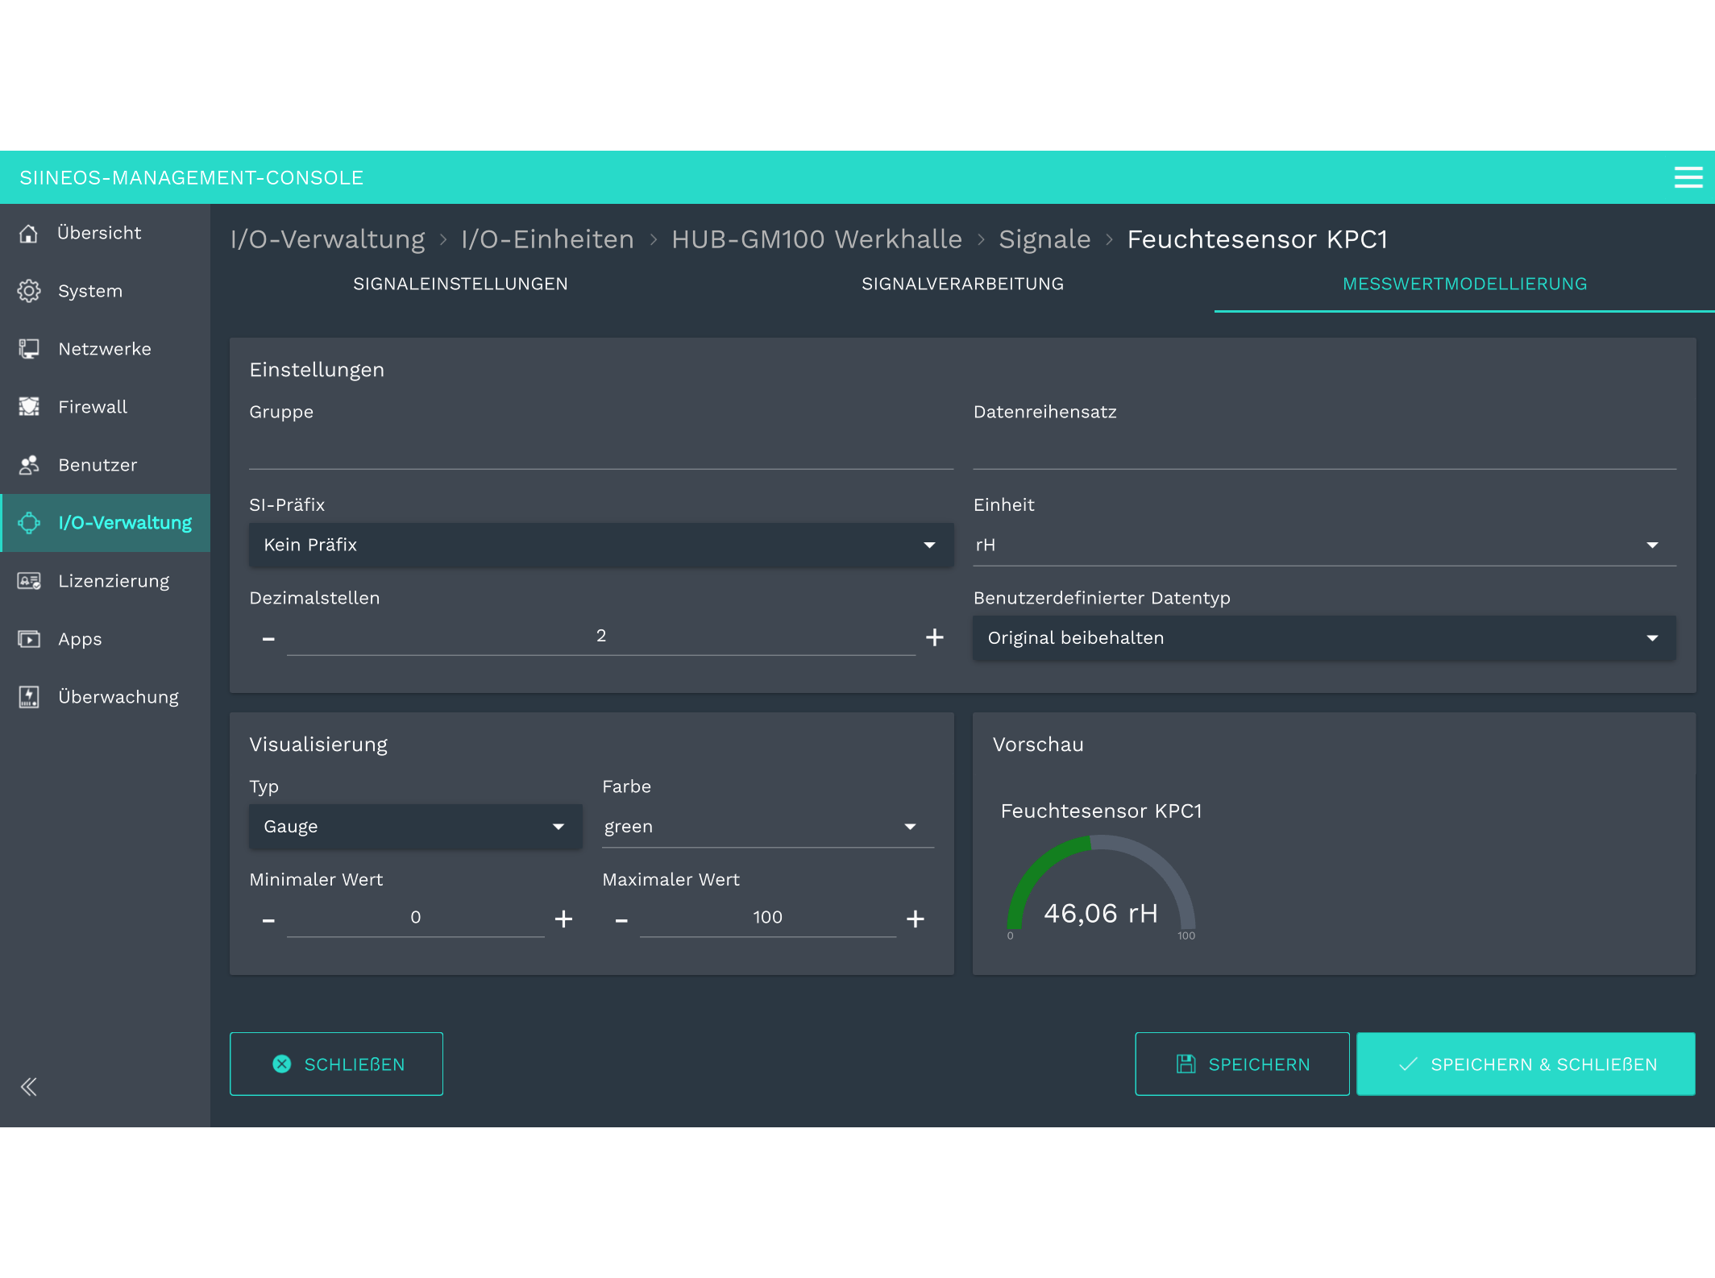Go to I/O-Einheiten breadcrumb
Screen dimensions: 1715x1278
(x=547, y=239)
